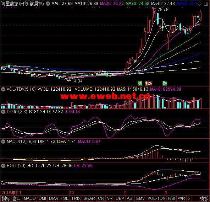Expand the KDJ indicator dropdown arrow

3,112
